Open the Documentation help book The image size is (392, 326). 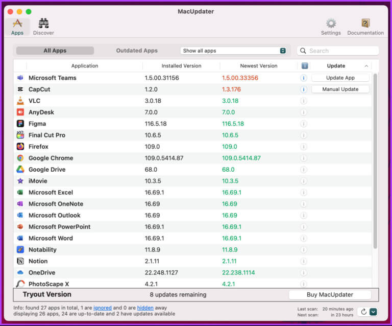tap(365, 27)
